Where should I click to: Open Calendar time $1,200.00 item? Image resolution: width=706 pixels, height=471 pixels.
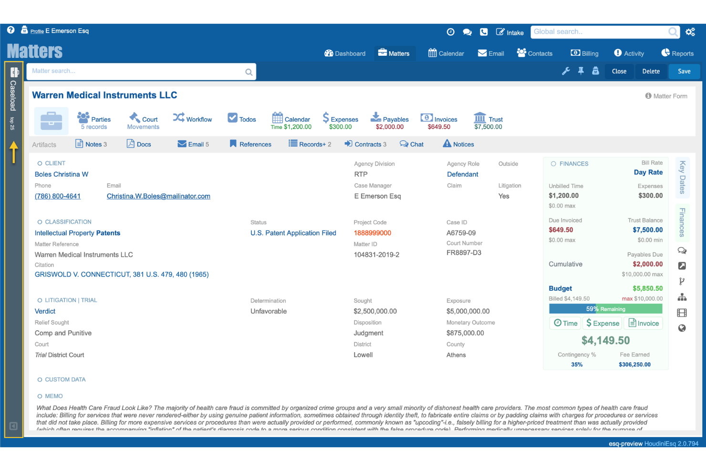pos(291,121)
